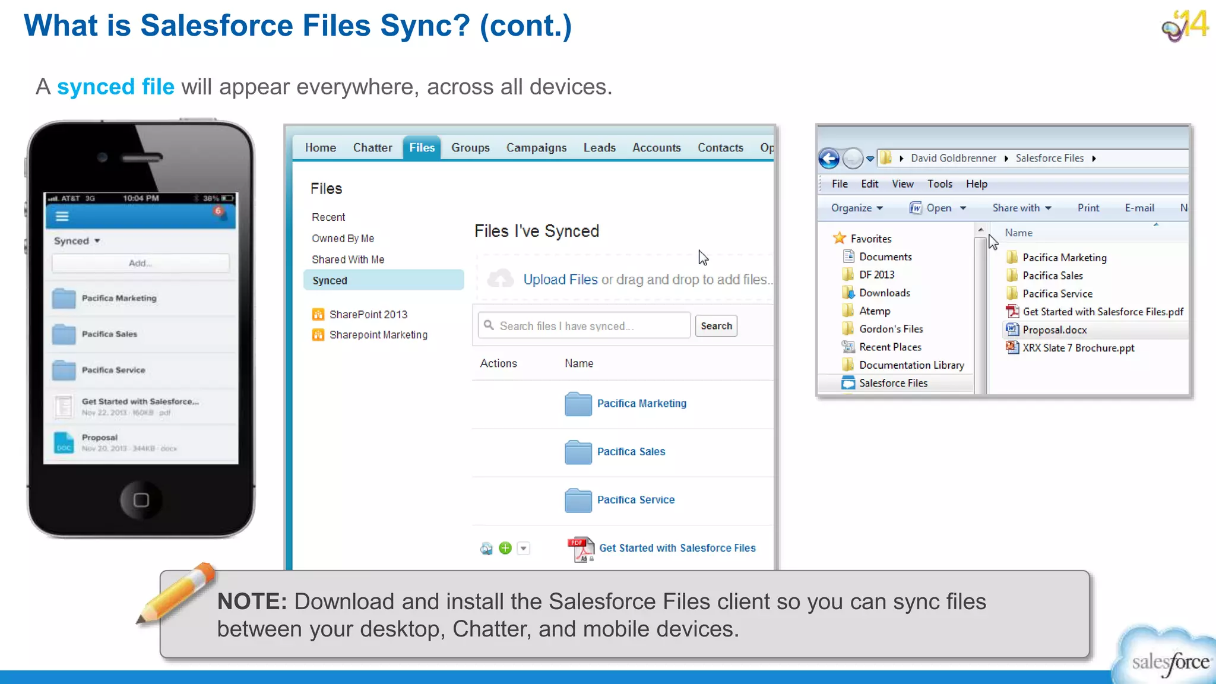
Task: Tap the Proposal DOC file on the phone
Action: pos(141,442)
